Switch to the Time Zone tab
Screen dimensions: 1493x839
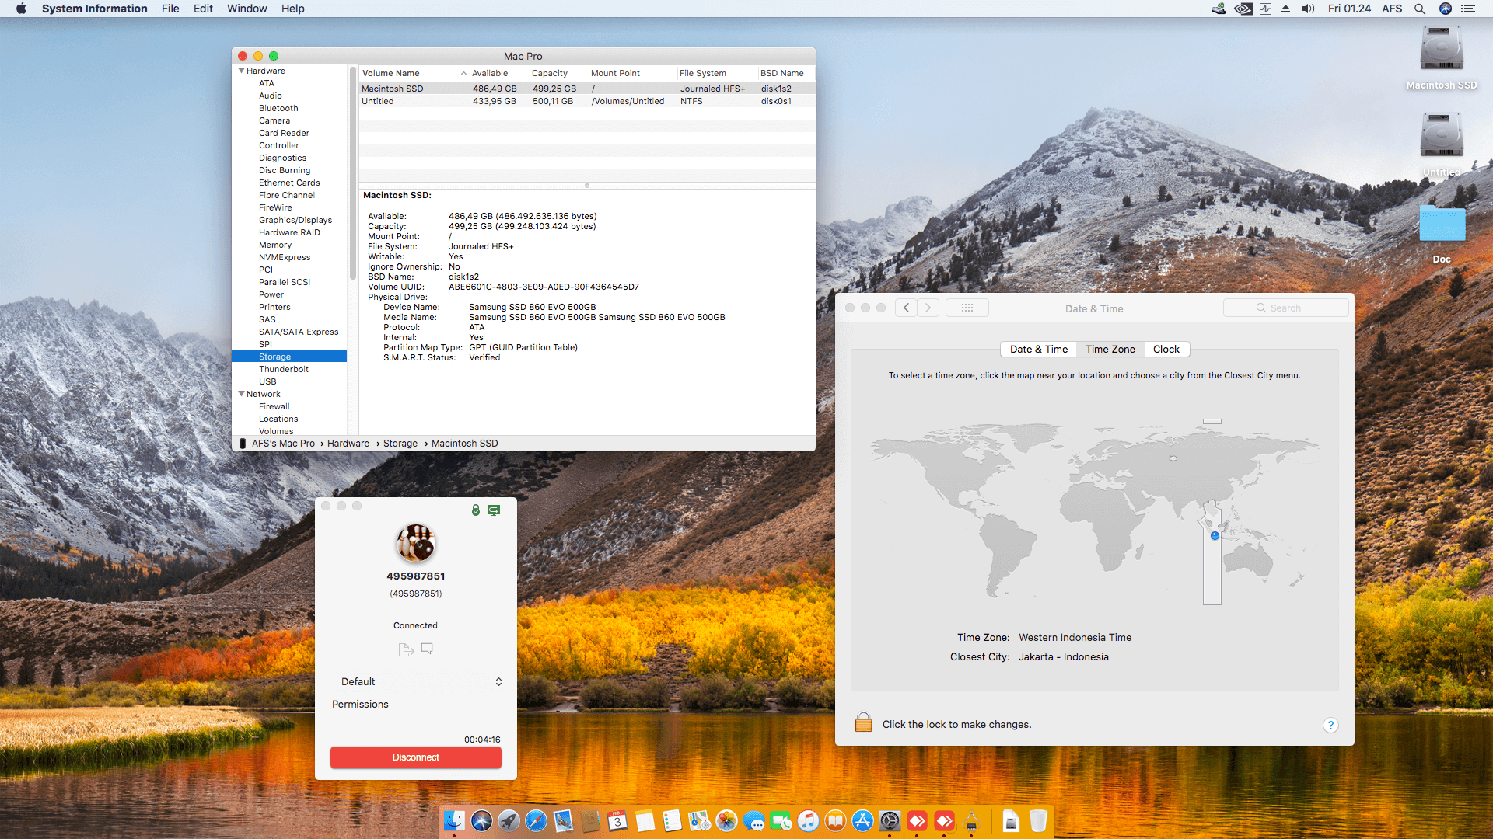pyautogui.click(x=1110, y=349)
